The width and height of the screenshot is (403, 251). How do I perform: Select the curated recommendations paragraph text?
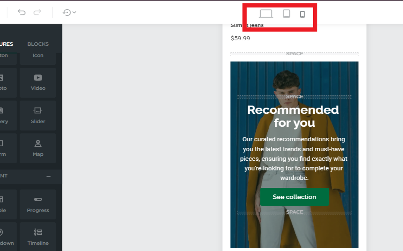click(294, 158)
